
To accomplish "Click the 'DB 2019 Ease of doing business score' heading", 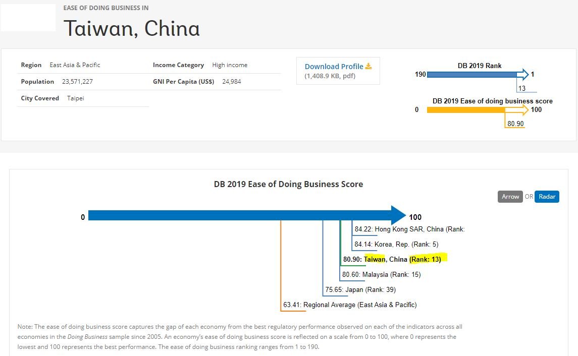I will point(493,101).
